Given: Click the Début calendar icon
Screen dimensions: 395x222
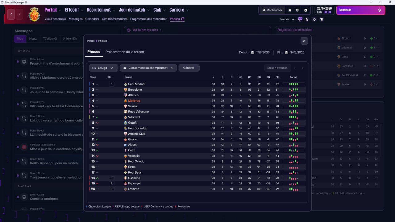Looking at the screenshot, I should coord(252,52).
